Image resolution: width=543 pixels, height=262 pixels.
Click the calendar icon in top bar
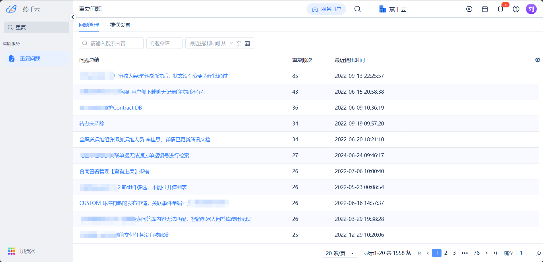[x=485, y=9]
